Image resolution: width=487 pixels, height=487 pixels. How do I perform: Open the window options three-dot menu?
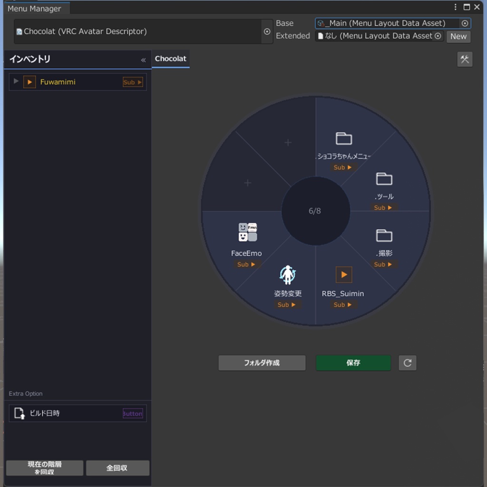coord(455,7)
